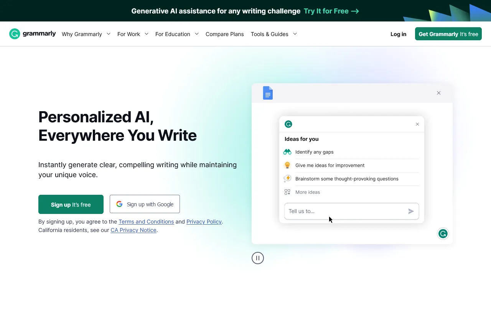Click the Grammarly G icon in the ideas panel

288,124
